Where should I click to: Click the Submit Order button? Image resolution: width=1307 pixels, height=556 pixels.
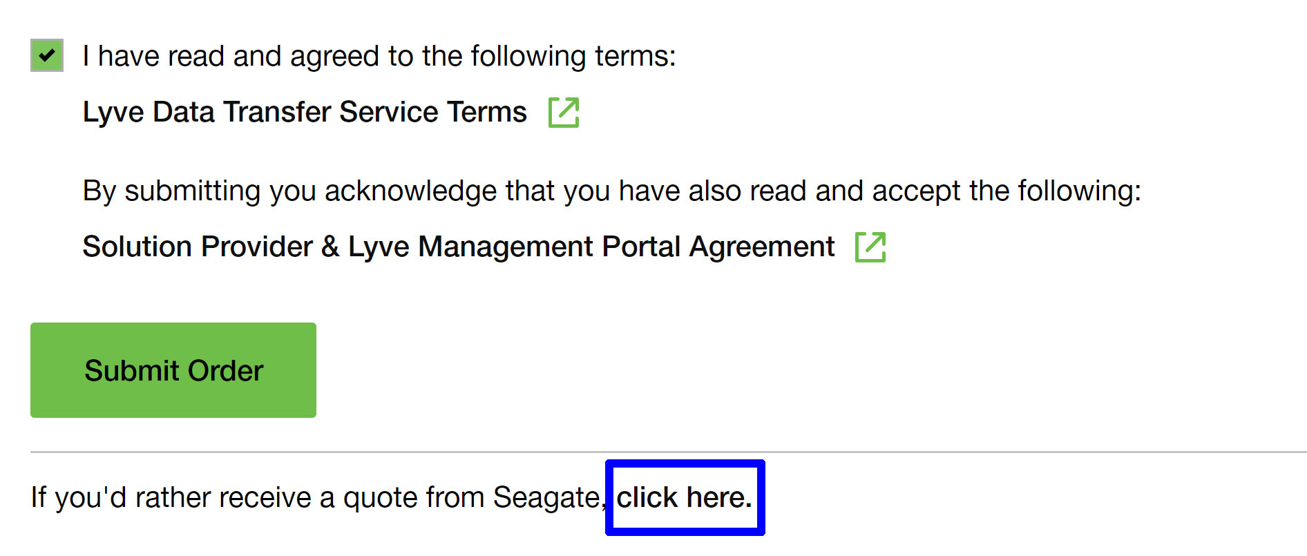point(173,370)
